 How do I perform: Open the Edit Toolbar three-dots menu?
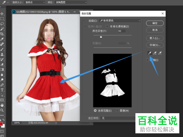point(2,115)
